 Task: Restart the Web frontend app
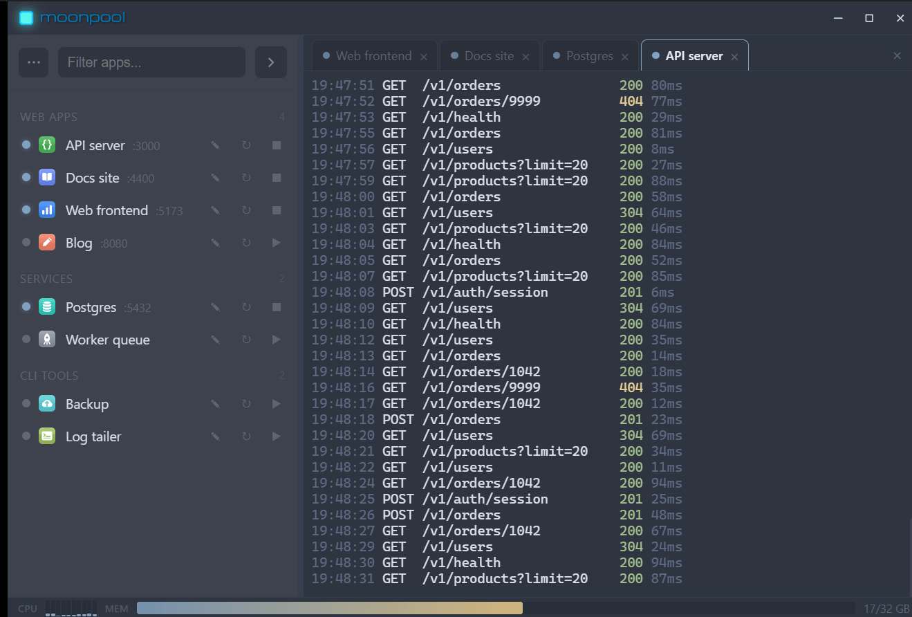click(246, 210)
